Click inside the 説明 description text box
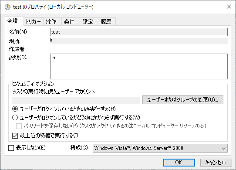This screenshot has height=170, width=236. click(139, 66)
